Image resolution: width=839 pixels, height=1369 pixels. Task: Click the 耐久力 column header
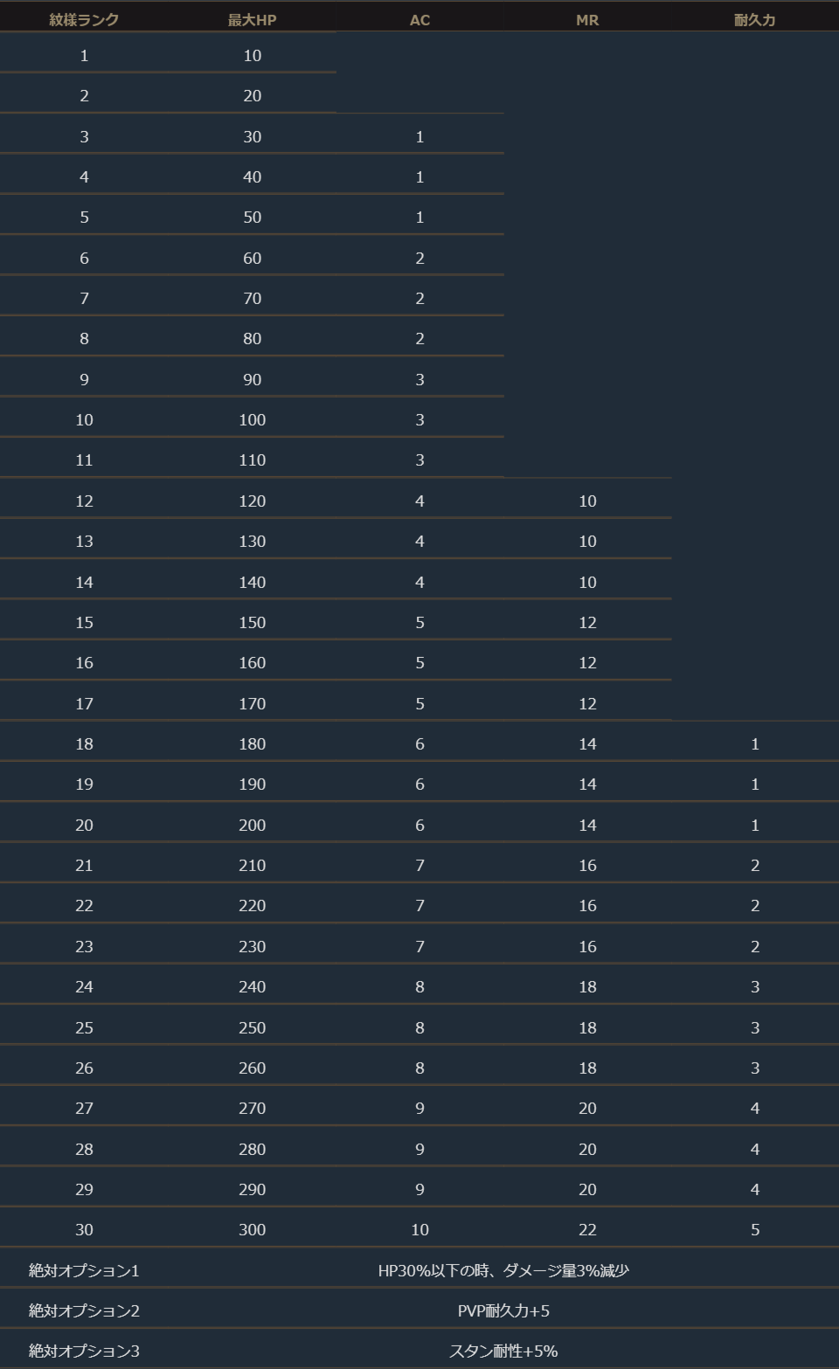[x=754, y=19]
